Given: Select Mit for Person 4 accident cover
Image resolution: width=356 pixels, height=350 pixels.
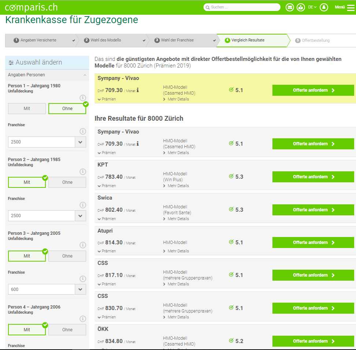Looking at the screenshot, I should (27, 330).
